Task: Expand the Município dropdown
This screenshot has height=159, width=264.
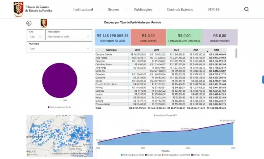Action: point(59,48)
